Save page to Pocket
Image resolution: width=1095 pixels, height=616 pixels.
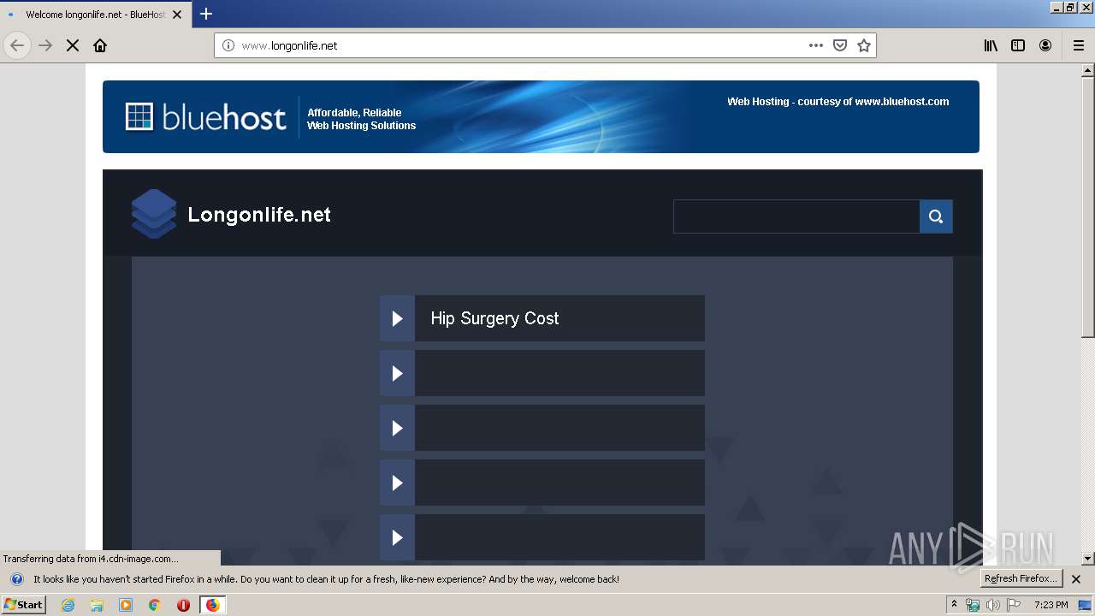840,45
